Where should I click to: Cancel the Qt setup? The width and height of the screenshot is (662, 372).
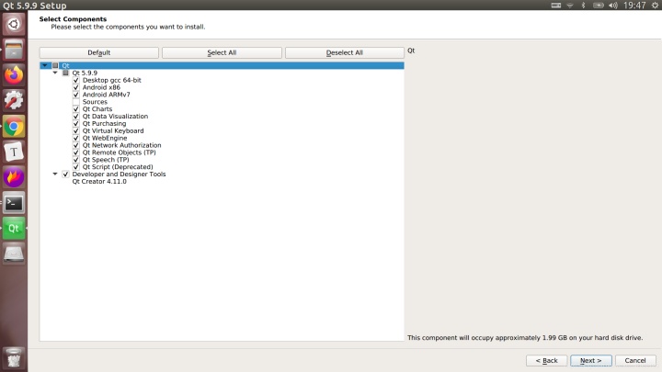pos(635,361)
